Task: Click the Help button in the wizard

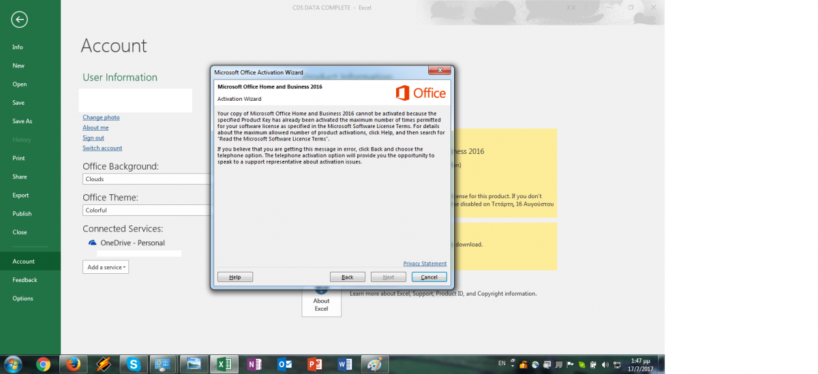Action: [x=235, y=277]
